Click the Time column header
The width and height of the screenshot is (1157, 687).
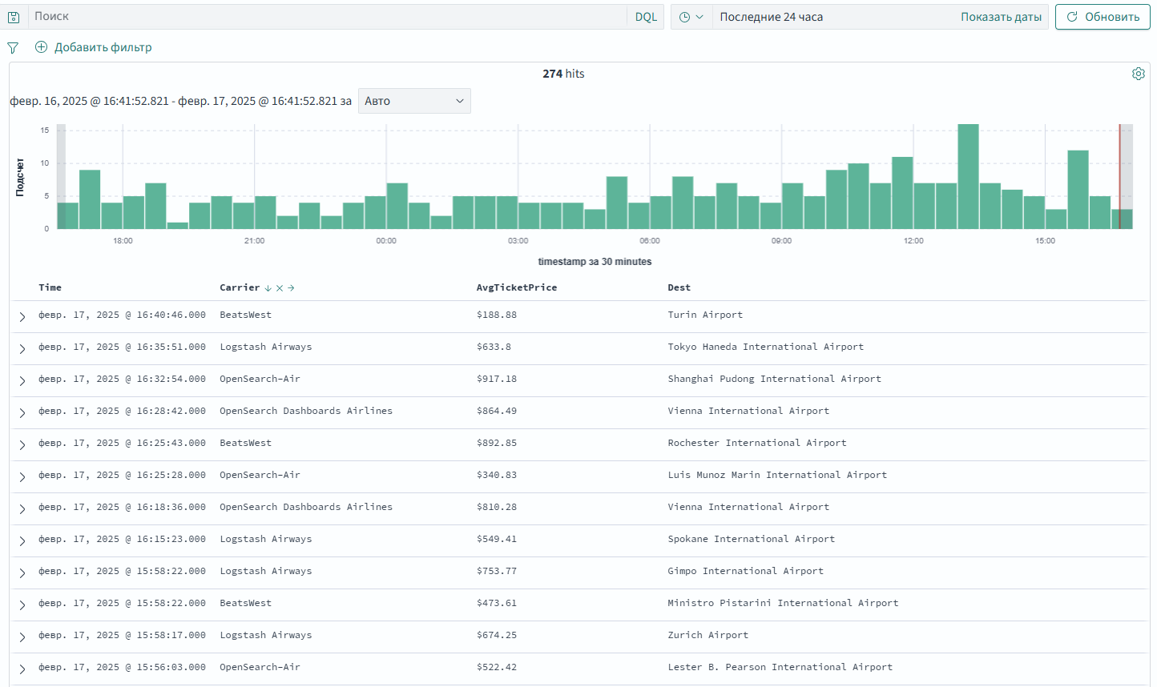(50, 287)
